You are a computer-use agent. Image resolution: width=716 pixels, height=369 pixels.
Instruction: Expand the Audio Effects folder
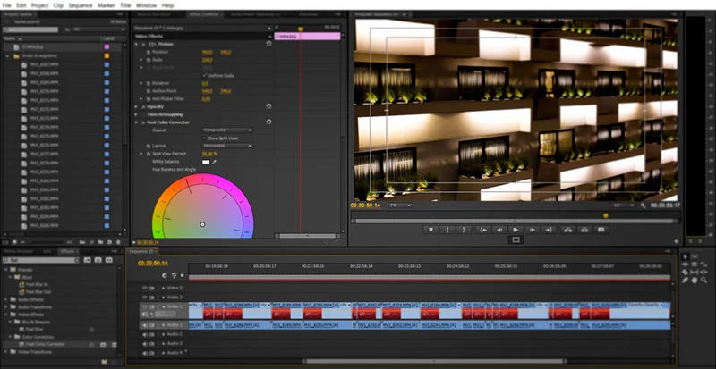pos(6,299)
